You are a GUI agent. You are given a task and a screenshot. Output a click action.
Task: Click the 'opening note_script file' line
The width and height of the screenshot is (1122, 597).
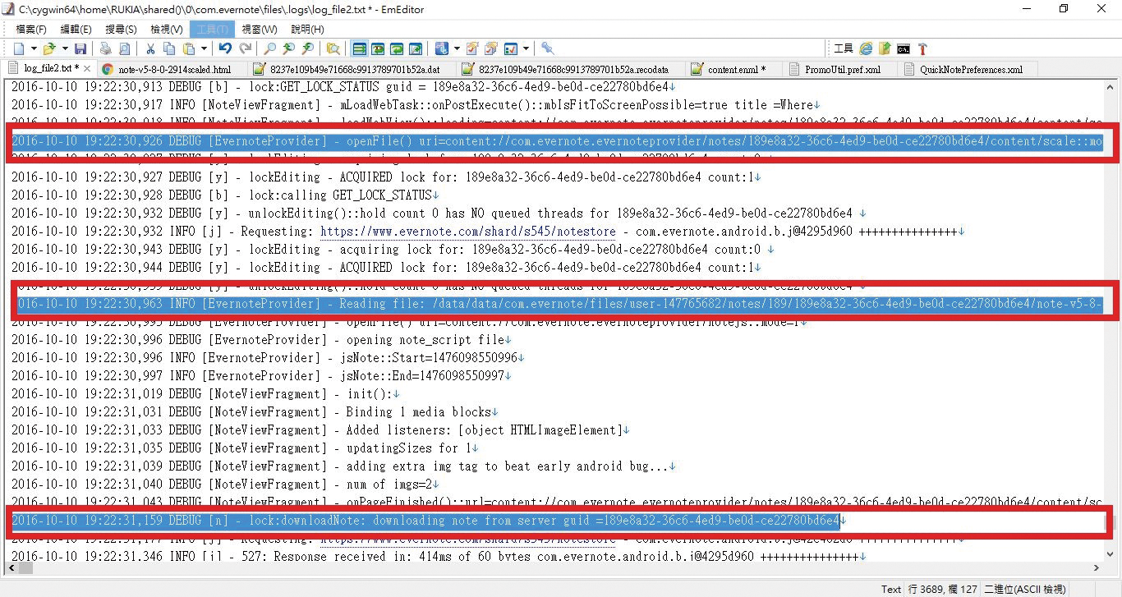pyautogui.click(x=261, y=340)
